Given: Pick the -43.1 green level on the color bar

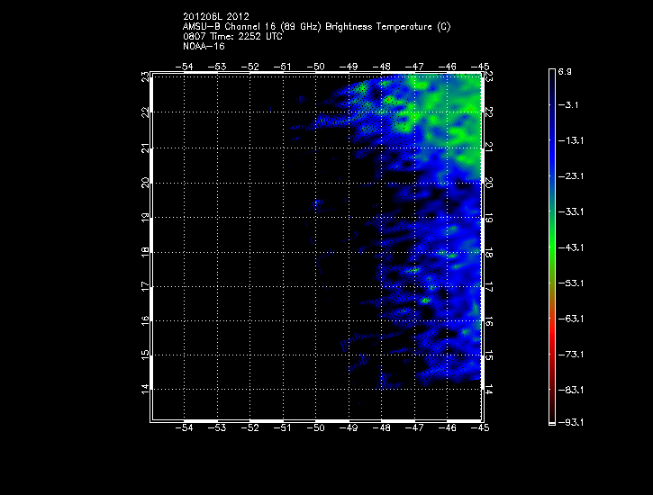Looking at the screenshot, I should [551, 247].
